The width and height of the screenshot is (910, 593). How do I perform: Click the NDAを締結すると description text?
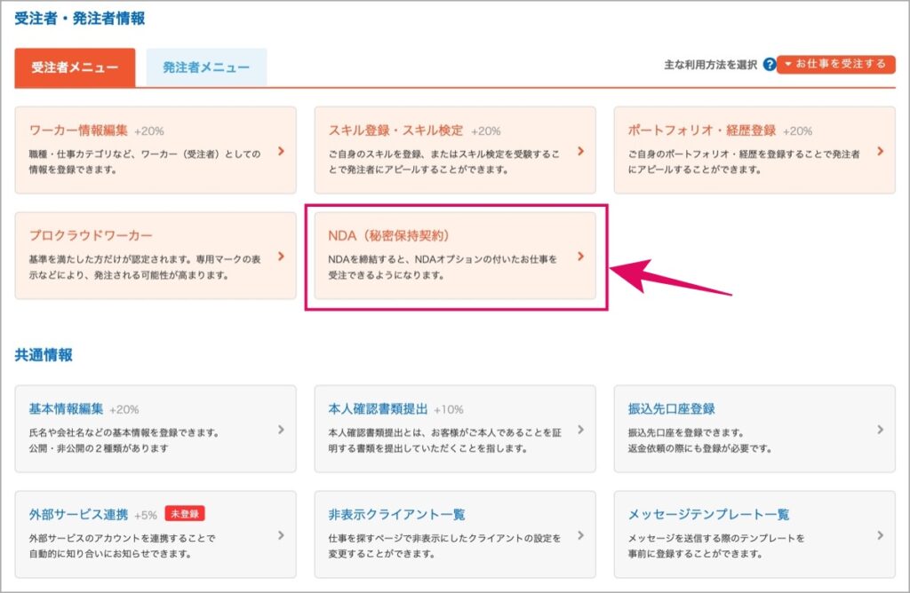click(x=443, y=267)
